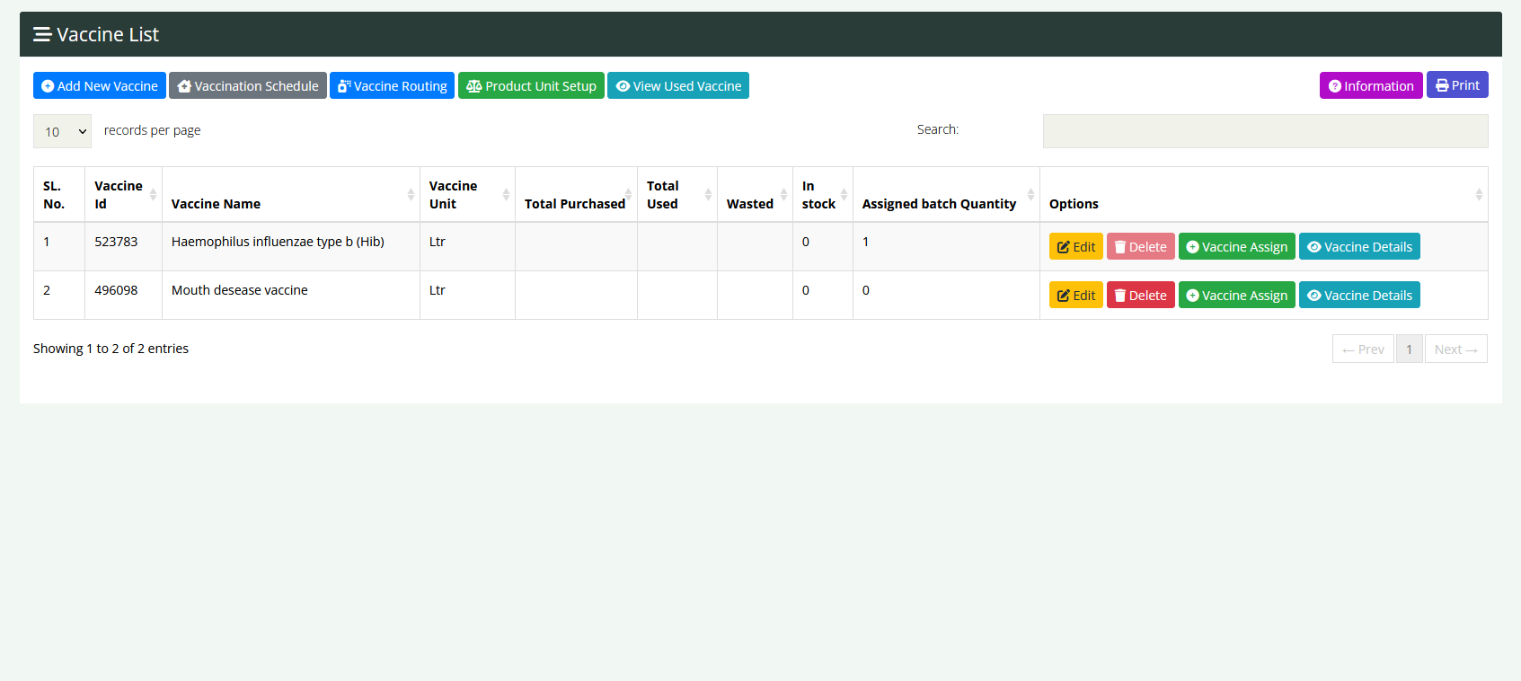Click View Used Vaccine eye button
The image size is (1521, 681).
[678, 86]
